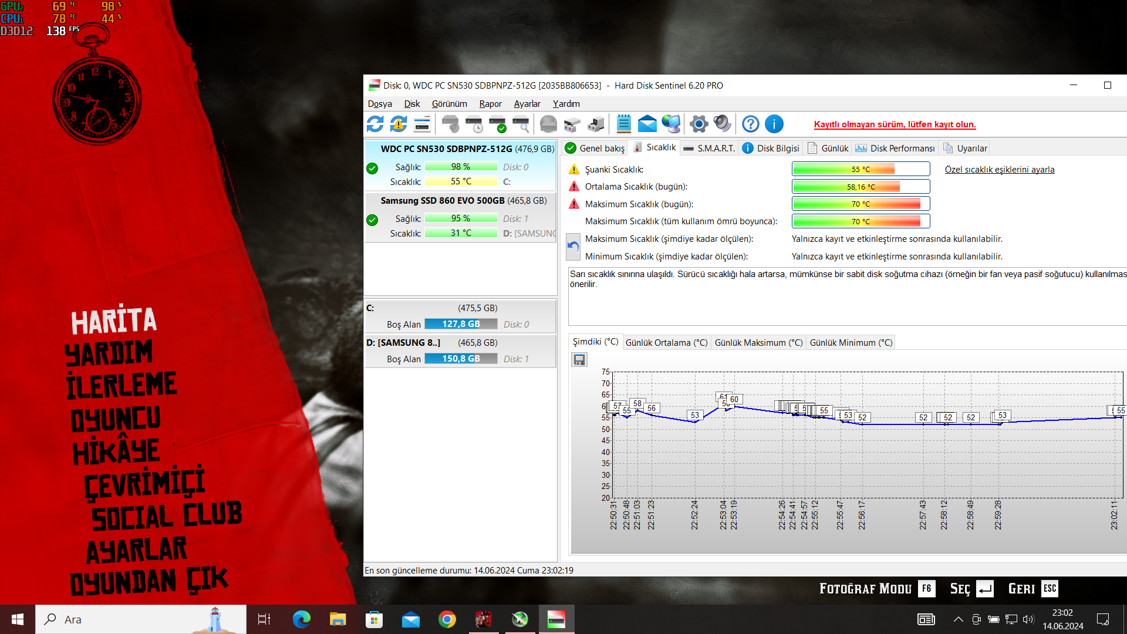Open the Görünüm menu
This screenshot has height=634, width=1127.
[449, 104]
